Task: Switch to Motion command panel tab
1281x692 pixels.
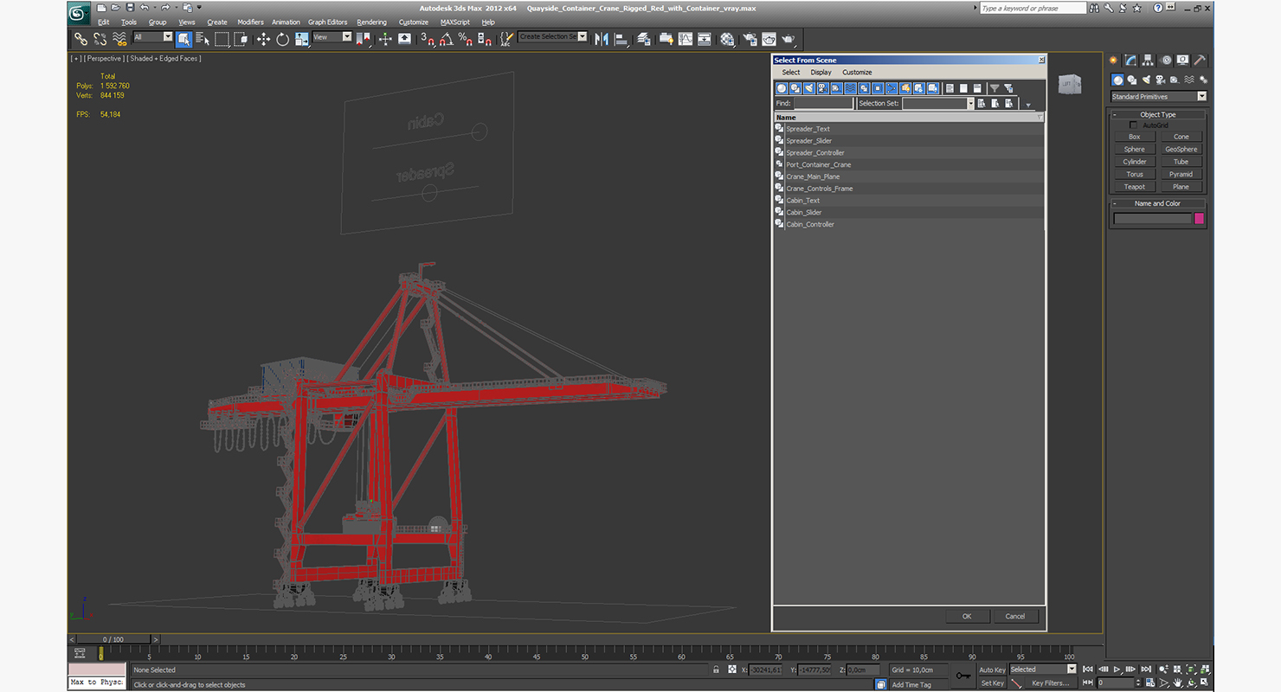Action: (x=1166, y=61)
